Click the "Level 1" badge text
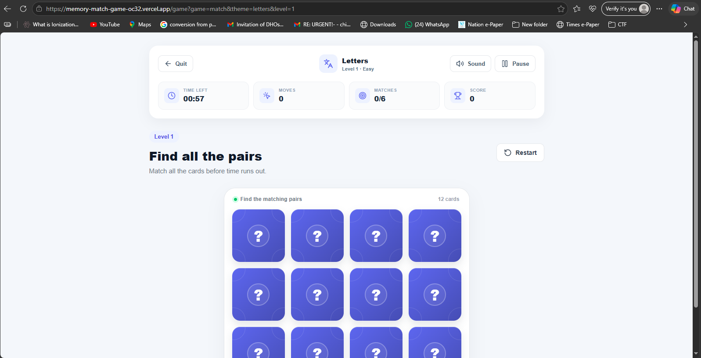 click(x=164, y=137)
